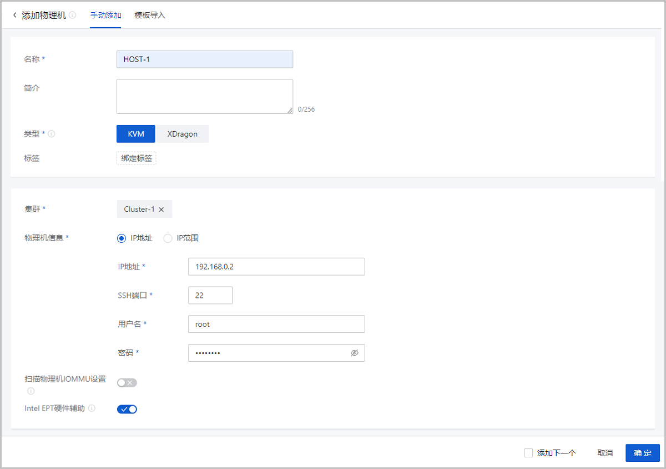Open the info icon next to 添加物理机

point(73,16)
